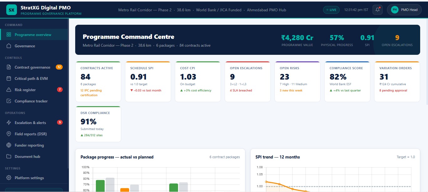Click the "SPI trend — 12 months" heading
This screenshot has height=192, width=428.
[278, 157]
